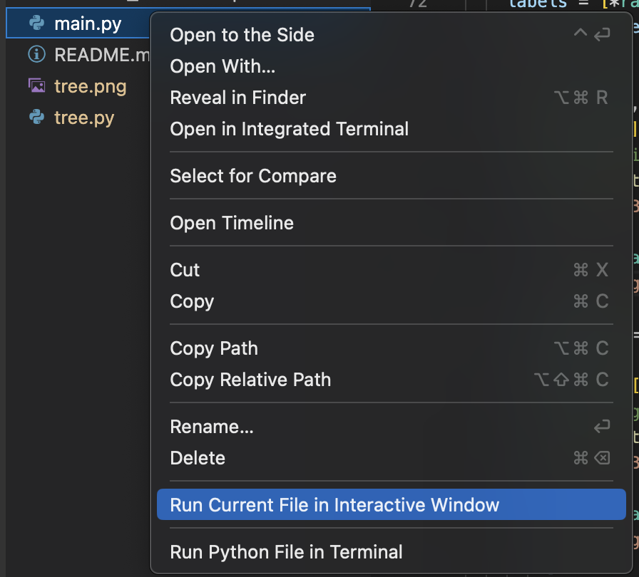Select Cut from the context menu
Image resolution: width=639 pixels, height=577 pixels.
(x=392, y=270)
